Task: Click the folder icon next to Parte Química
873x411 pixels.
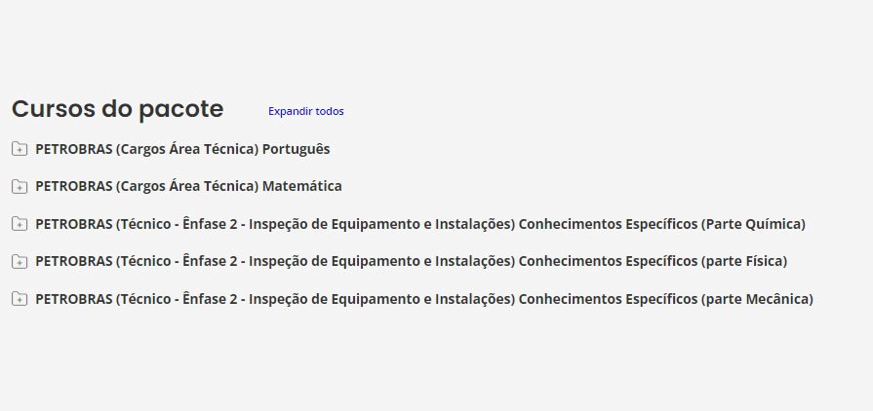Action: tap(20, 224)
